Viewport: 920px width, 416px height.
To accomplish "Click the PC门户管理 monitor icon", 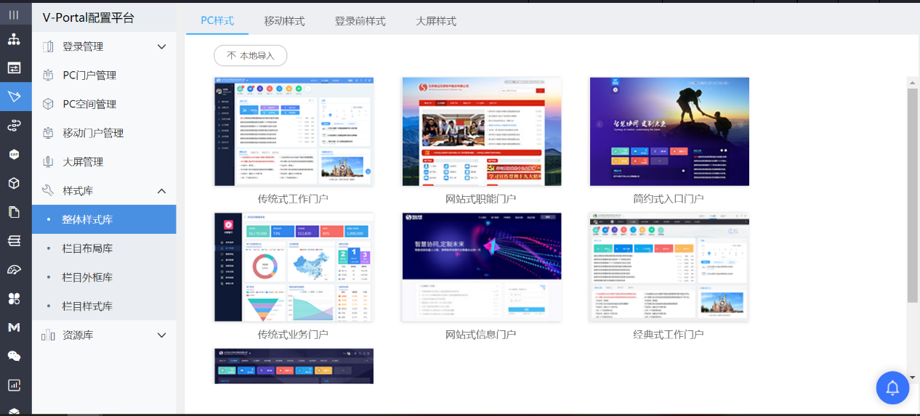I will click(49, 75).
